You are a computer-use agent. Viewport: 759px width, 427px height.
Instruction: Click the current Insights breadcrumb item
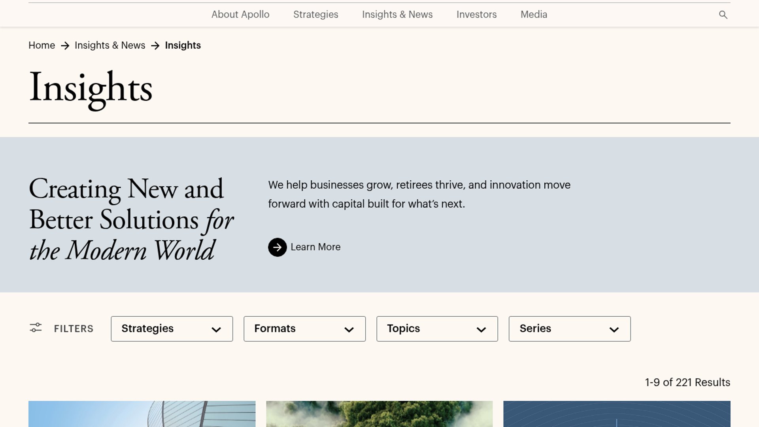pyautogui.click(x=183, y=45)
